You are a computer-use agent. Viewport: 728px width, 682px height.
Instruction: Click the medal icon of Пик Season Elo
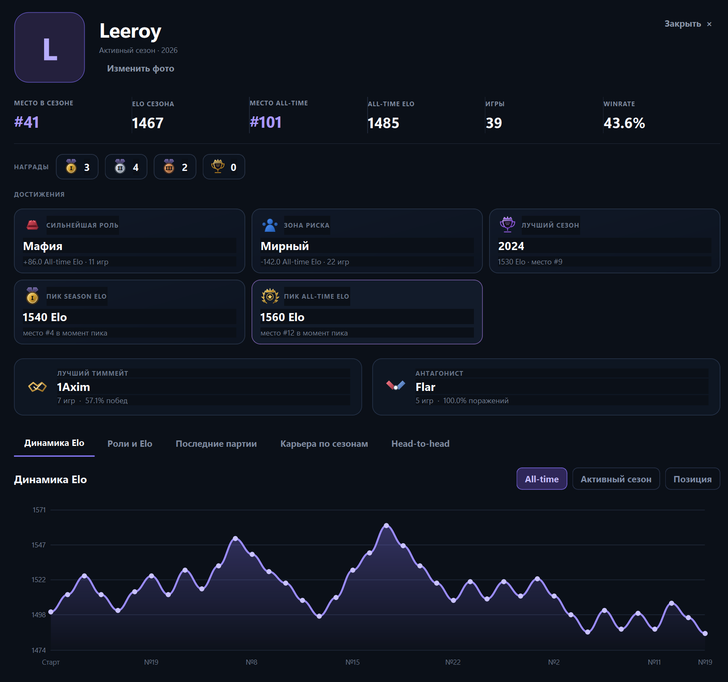(32, 296)
